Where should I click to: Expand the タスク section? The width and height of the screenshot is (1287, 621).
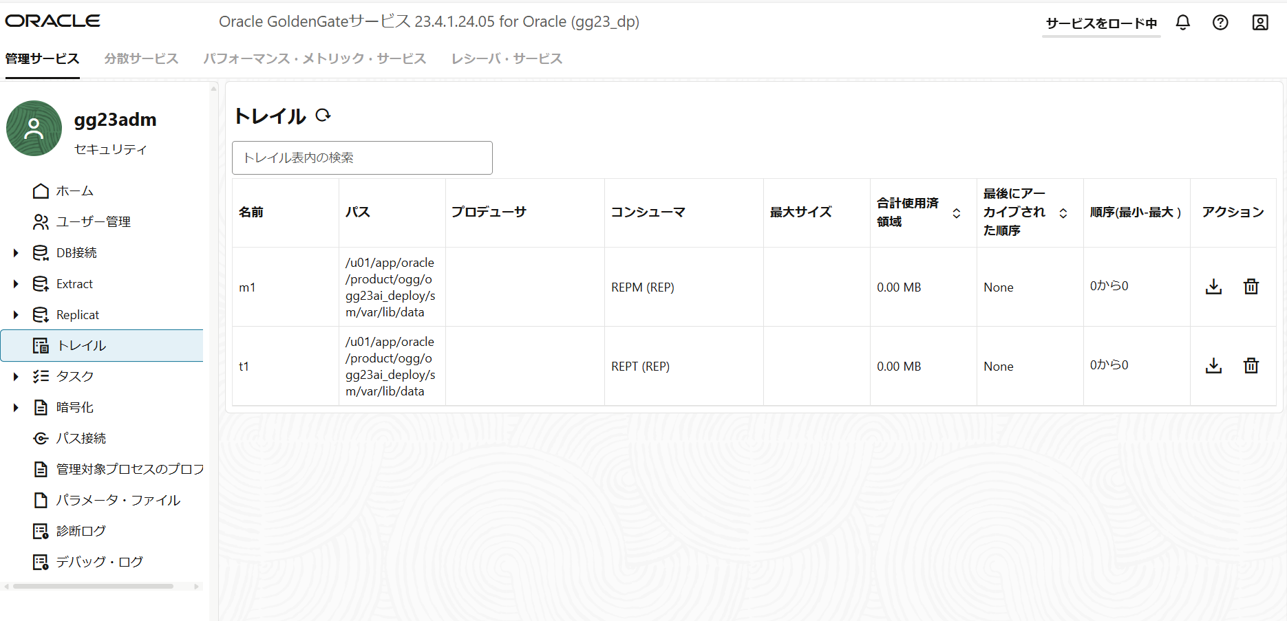point(17,376)
